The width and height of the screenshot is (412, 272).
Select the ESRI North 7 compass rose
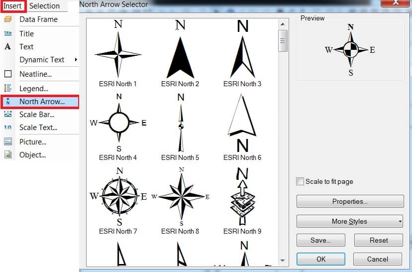[118, 201]
